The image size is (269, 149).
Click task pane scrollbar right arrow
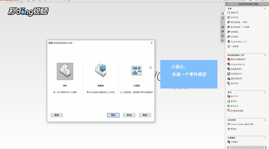click(x=266, y=147)
